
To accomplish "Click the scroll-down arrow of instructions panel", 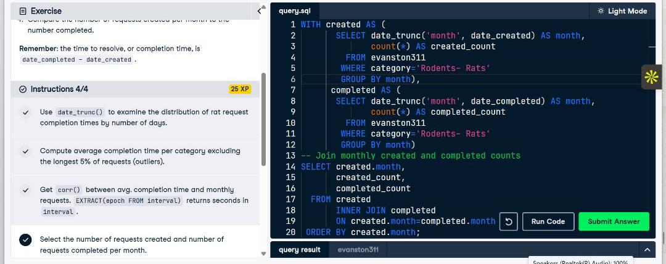I will (x=263, y=254).
